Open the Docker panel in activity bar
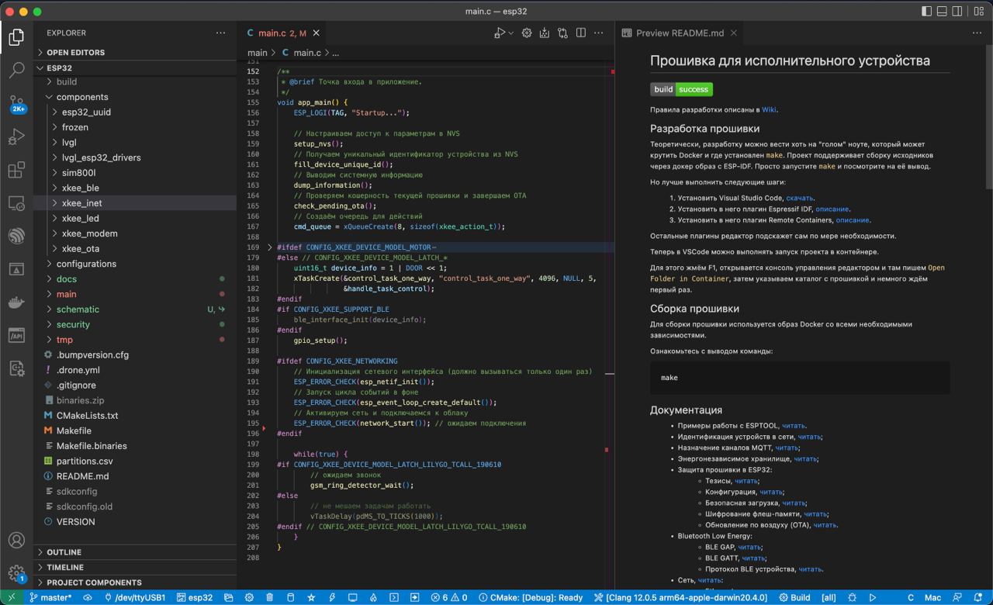Screen dimensions: 993x605 point(16,302)
